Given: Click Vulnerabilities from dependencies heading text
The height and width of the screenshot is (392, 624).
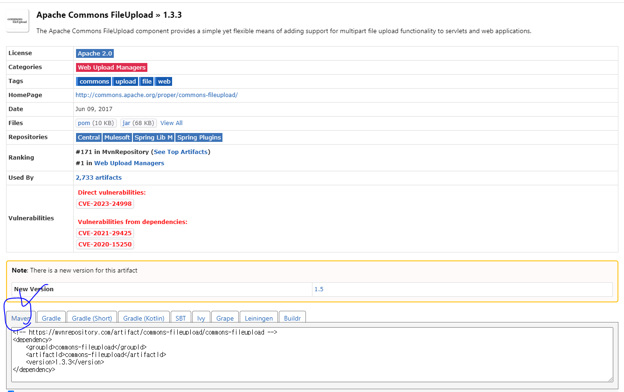Looking at the screenshot, I should pos(132,222).
